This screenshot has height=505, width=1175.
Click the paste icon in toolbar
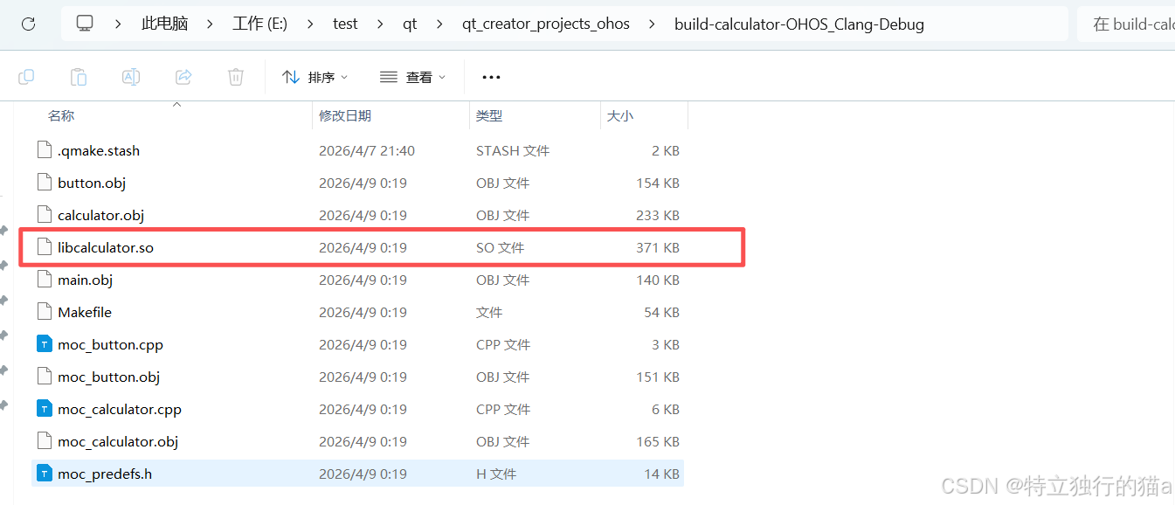click(79, 77)
